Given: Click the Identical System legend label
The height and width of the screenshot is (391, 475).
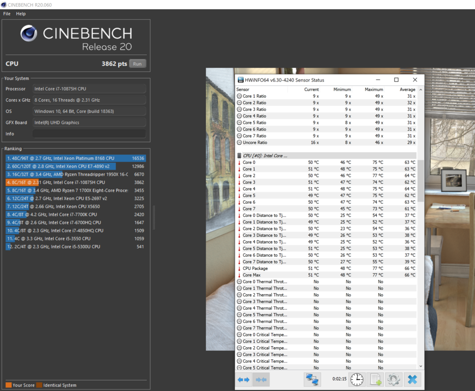Looking at the screenshot, I should tap(60, 385).
